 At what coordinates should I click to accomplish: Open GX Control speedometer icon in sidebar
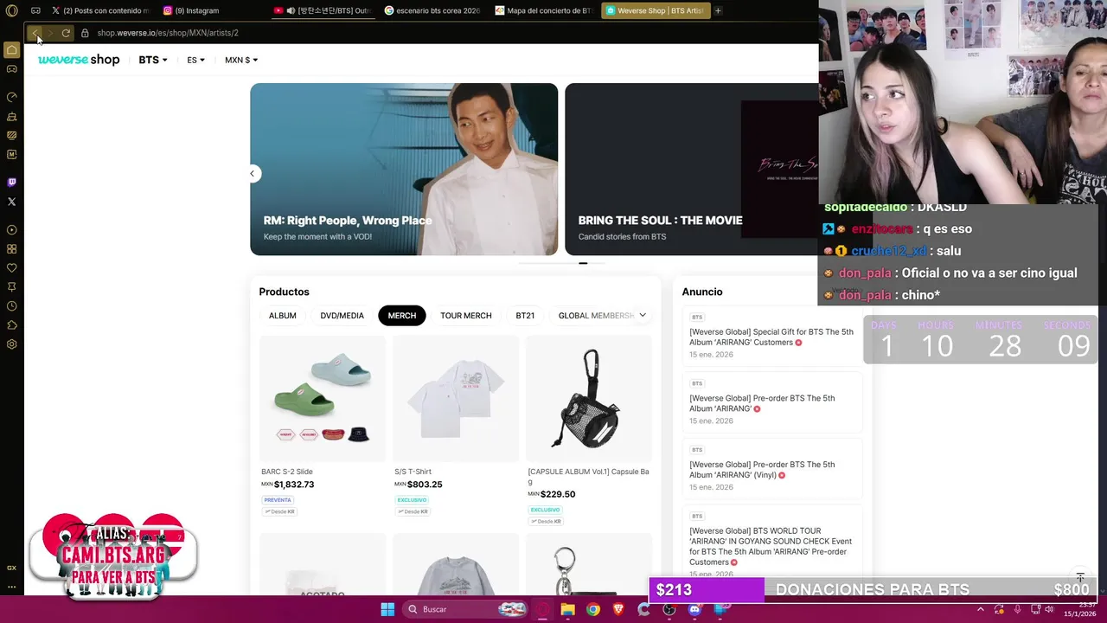click(x=11, y=97)
